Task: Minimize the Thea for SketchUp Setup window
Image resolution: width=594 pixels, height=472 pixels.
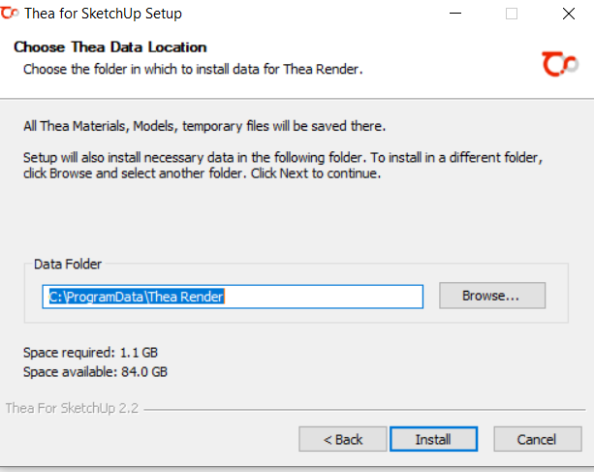Action: coord(455,14)
